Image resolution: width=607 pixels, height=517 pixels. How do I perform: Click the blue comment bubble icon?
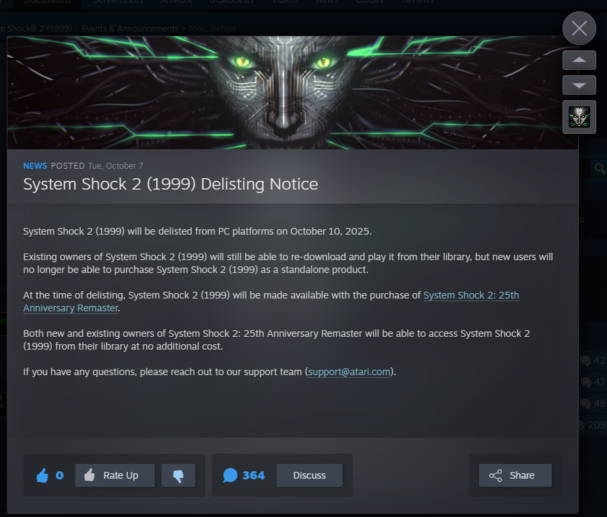(x=230, y=475)
